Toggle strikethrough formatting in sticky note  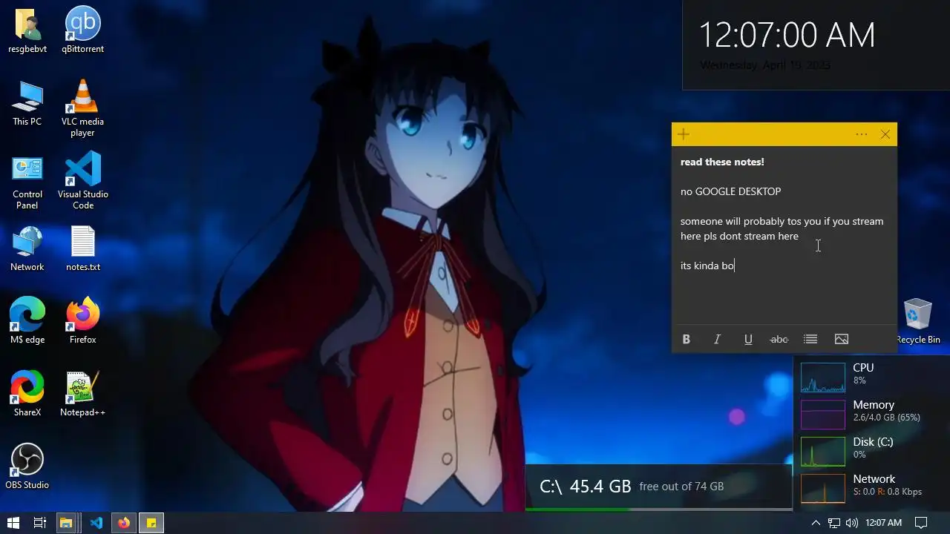(x=779, y=339)
